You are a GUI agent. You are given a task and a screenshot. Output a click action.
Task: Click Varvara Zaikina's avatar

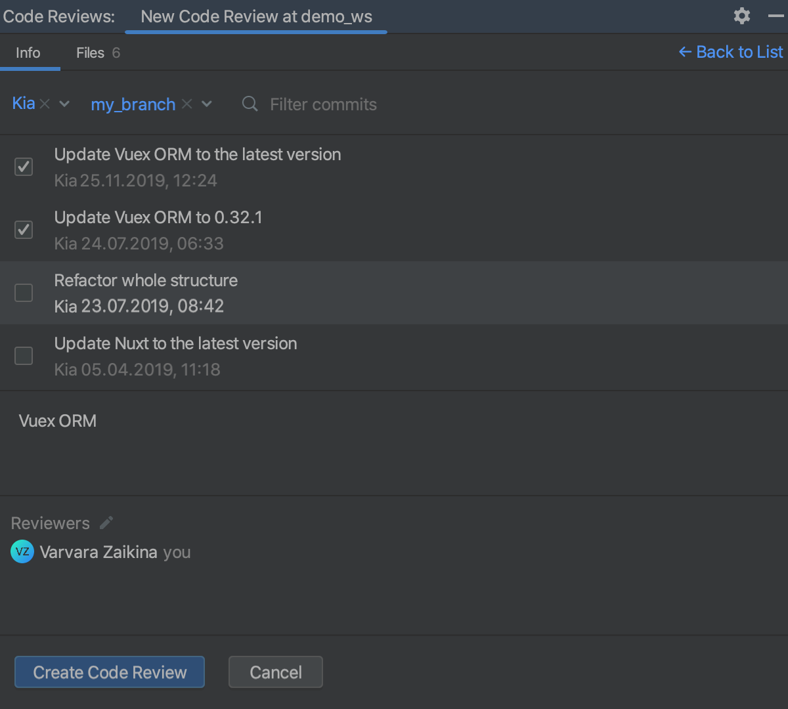pos(22,551)
